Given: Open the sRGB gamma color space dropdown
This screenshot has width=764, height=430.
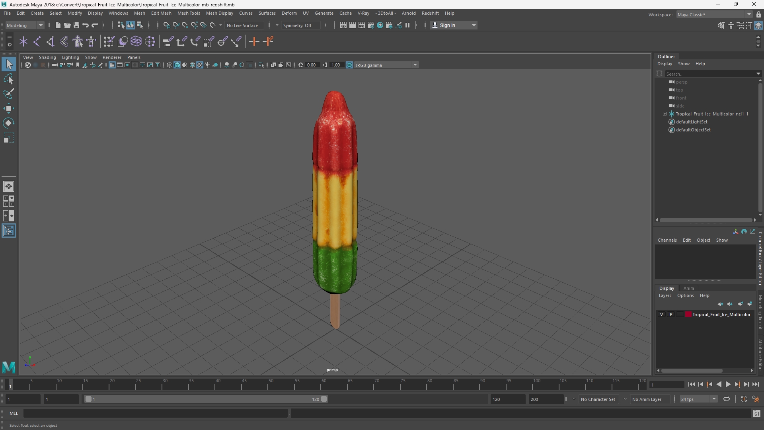Looking at the screenshot, I should [x=386, y=65].
